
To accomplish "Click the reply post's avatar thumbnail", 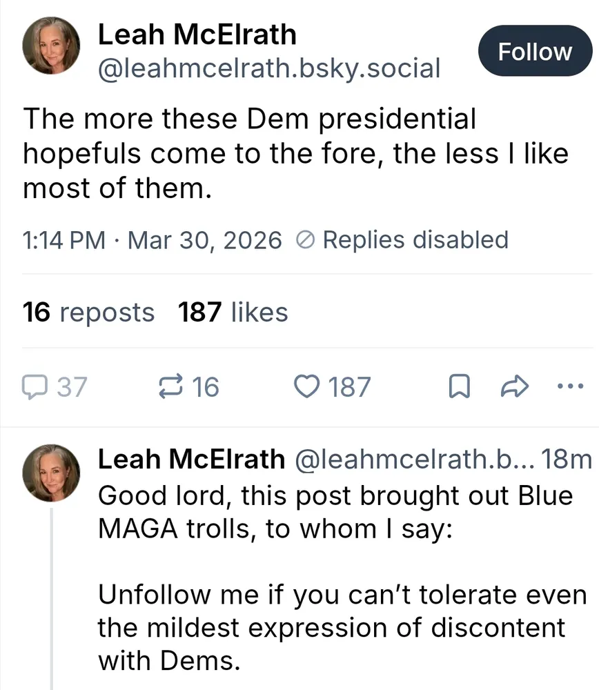I will 51,473.
